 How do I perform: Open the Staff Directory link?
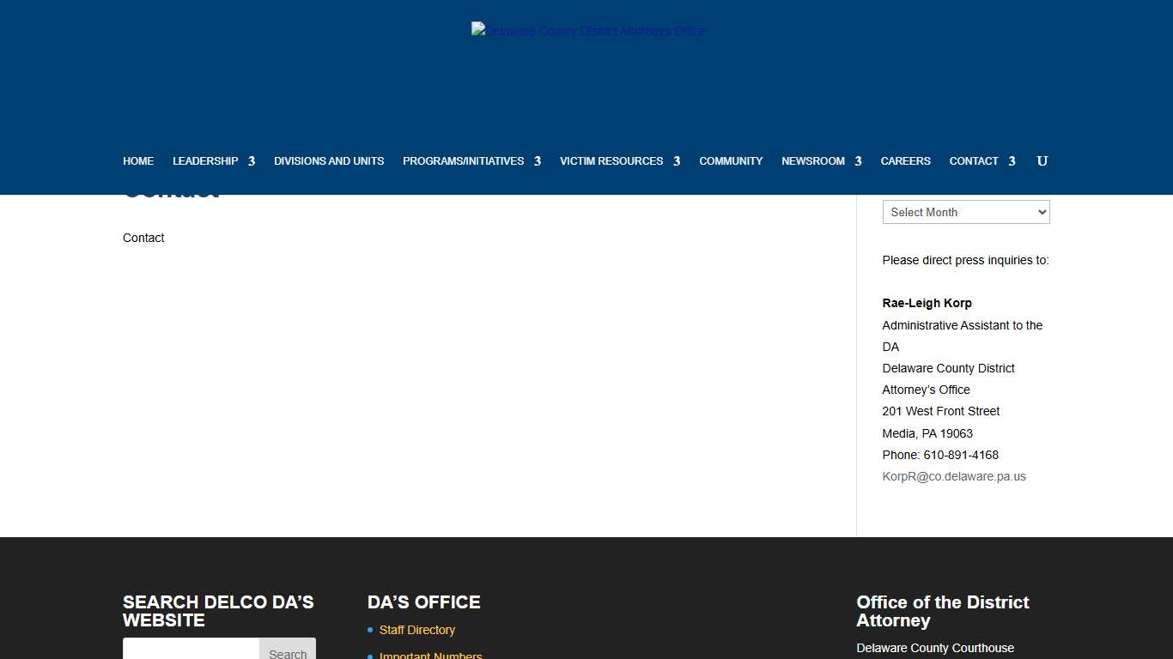(417, 630)
